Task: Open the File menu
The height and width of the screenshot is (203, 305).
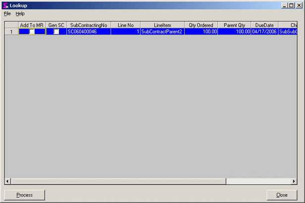Action: pos(7,13)
